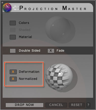Image resolution: width=96 pixels, height=110 pixels.
Task: Disable the Deformation checkbox
Action: point(13,72)
